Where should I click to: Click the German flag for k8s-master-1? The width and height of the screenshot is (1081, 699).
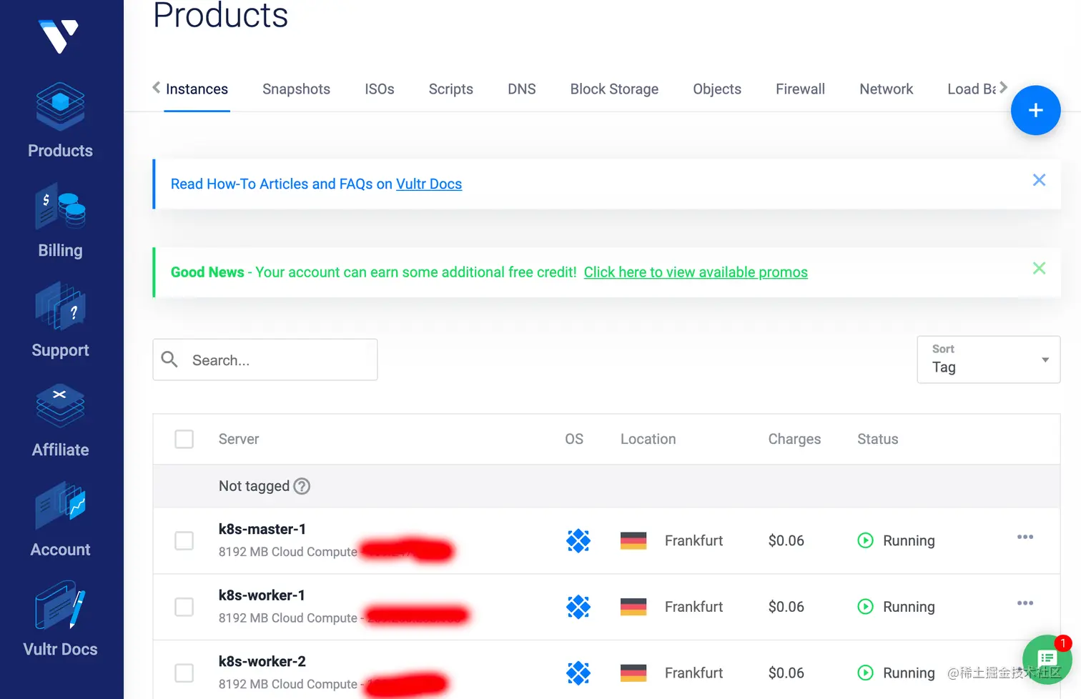[x=633, y=541]
